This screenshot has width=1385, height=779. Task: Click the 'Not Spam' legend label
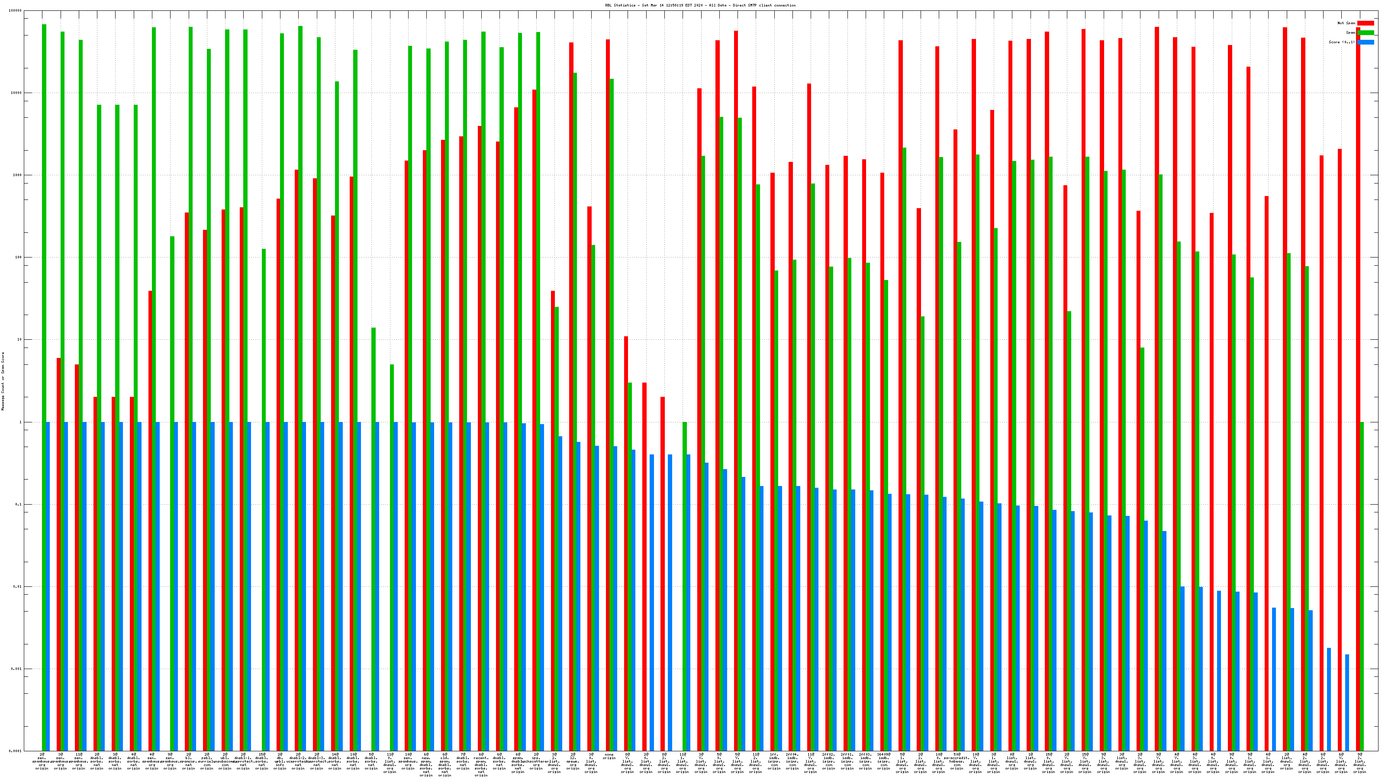click(1346, 23)
